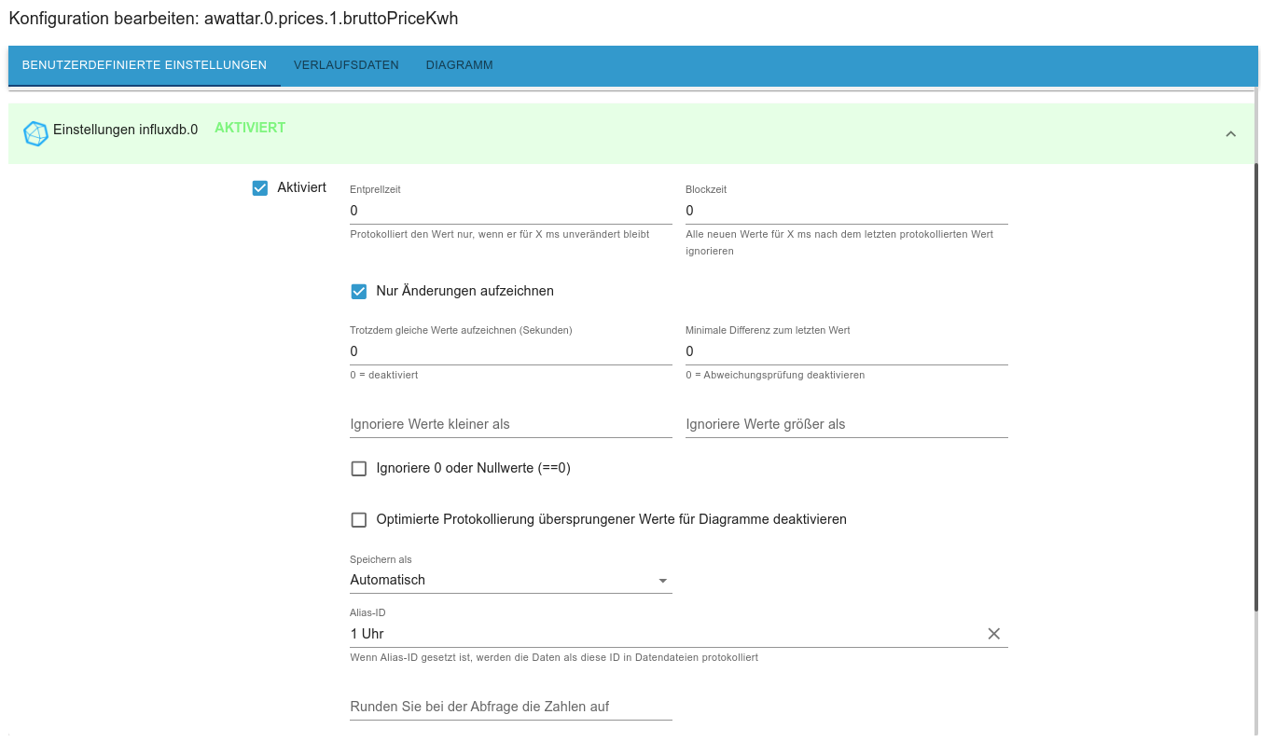1261x742 pixels.
Task: Click Ignoriere Werte größer als field
Action: (x=847, y=424)
